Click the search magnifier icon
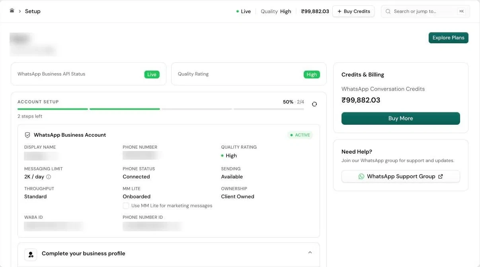Viewport: 480px width, 267px height. click(388, 12)
